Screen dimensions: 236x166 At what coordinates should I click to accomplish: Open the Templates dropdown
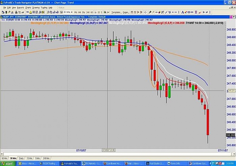pos(116,13)
